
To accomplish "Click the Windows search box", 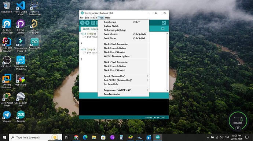I will 36,137.
